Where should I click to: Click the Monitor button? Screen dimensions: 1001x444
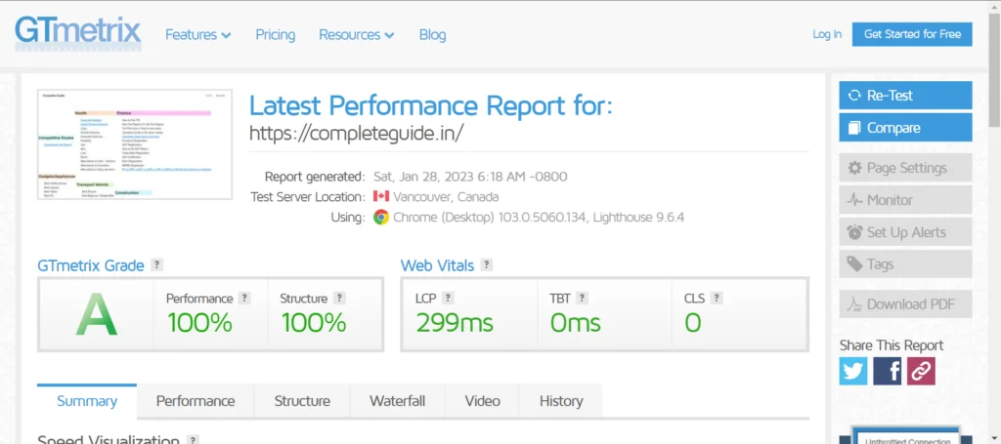pos(905,200)
